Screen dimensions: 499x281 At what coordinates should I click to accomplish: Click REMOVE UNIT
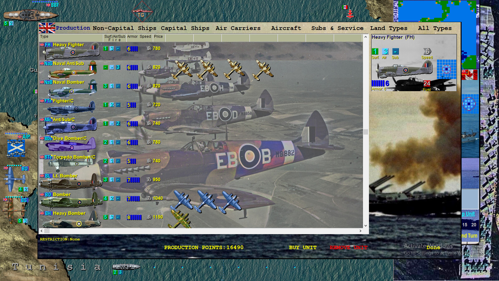coord(348,247)
